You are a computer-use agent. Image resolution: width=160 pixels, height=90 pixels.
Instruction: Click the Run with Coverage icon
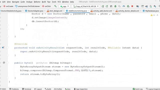point(119,6)
